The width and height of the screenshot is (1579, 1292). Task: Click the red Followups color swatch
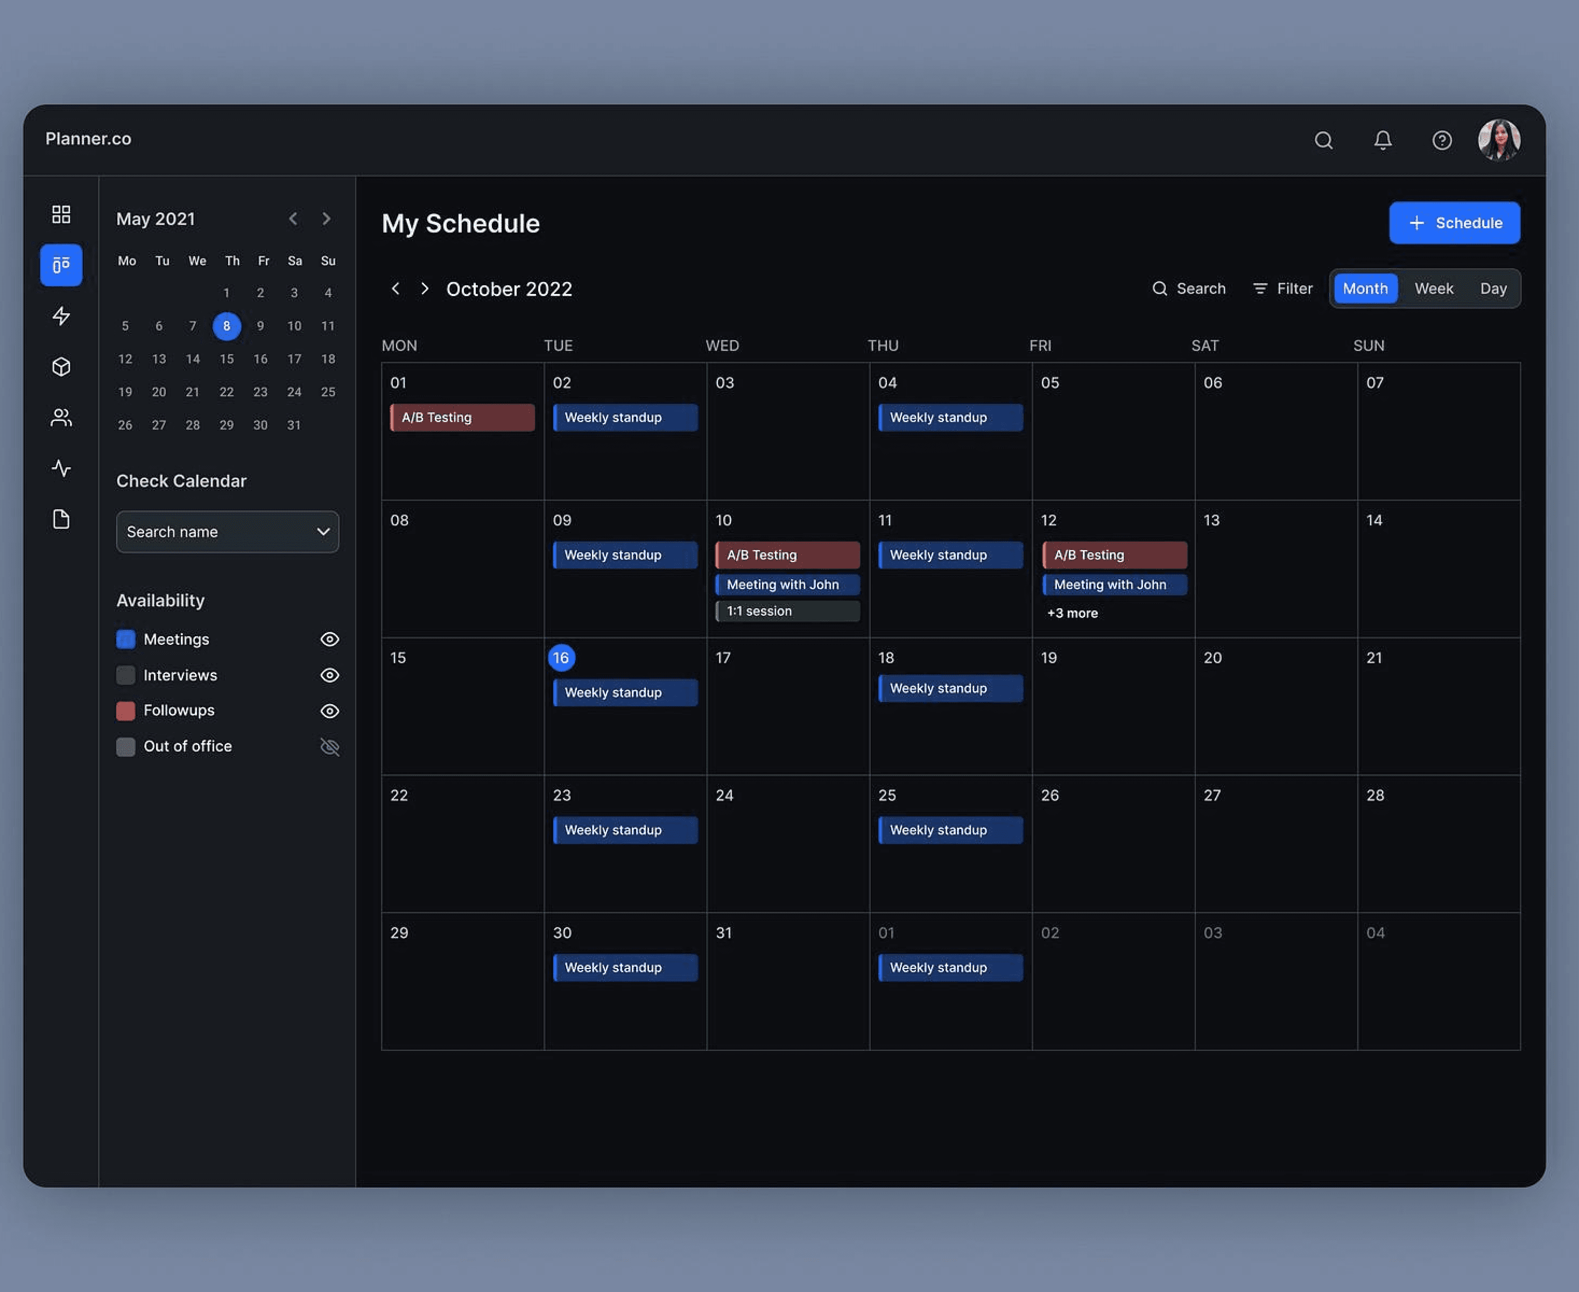tap(125, 711)
